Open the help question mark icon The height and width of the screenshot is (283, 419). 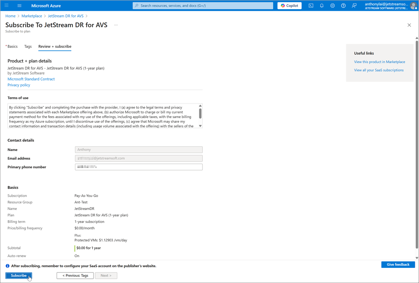tap(344, 5)
